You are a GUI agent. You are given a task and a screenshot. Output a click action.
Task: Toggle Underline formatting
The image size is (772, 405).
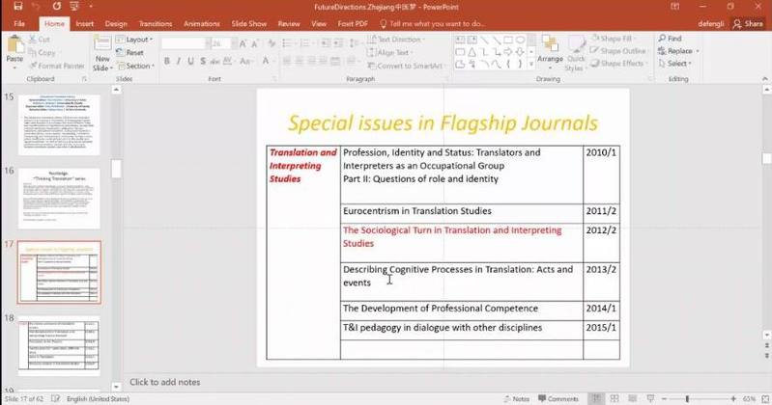tap(190, 61)
